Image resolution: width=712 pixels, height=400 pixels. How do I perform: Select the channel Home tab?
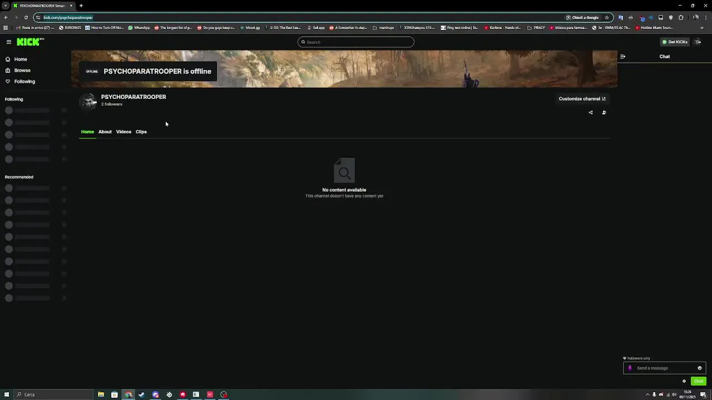coord(87,132)
